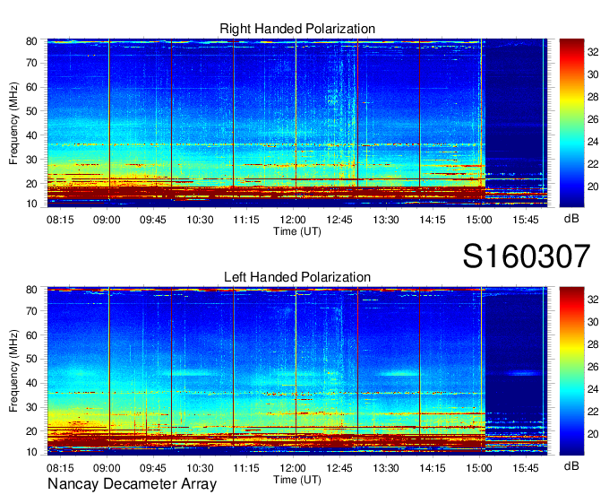
Task: Click the 14:15 tick of the bottom plot
Action: click(433, 468)
